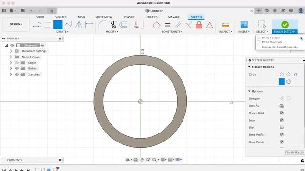The width and height of the screenshot is (305, 171).
Task: Switch to the SURFACE tab
Action: (x=61, y=17)
